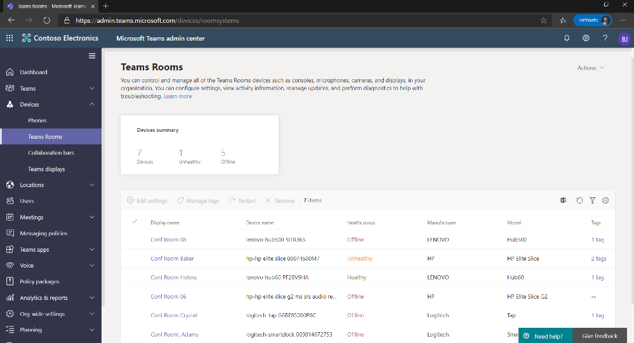This screenshot has width=634, height=343.
Task: Open Phones under Devices
Action: coord(37,120)
